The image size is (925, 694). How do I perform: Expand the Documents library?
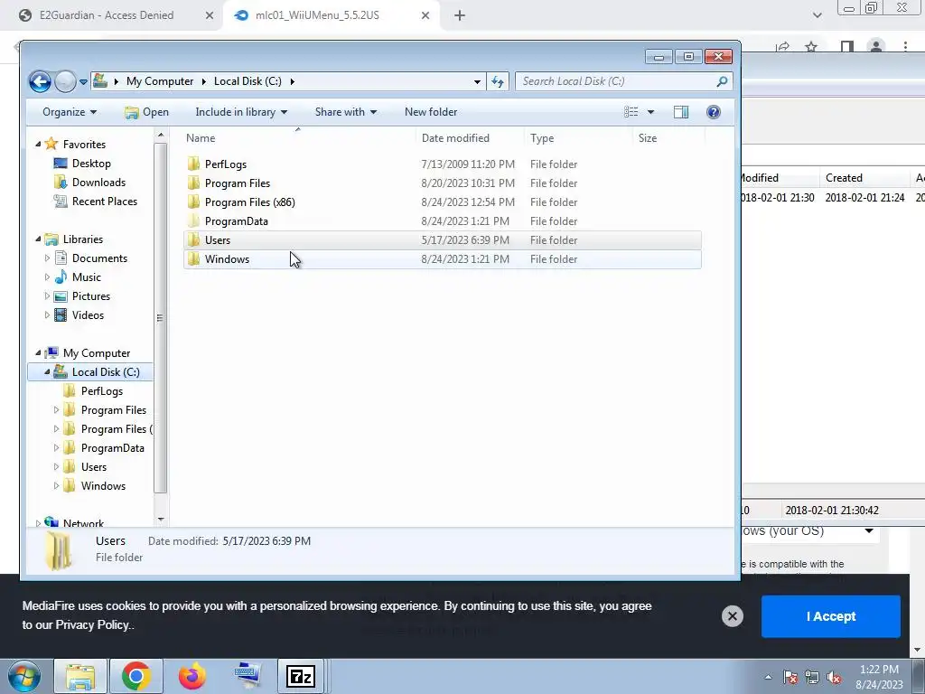tap(47, 258)
